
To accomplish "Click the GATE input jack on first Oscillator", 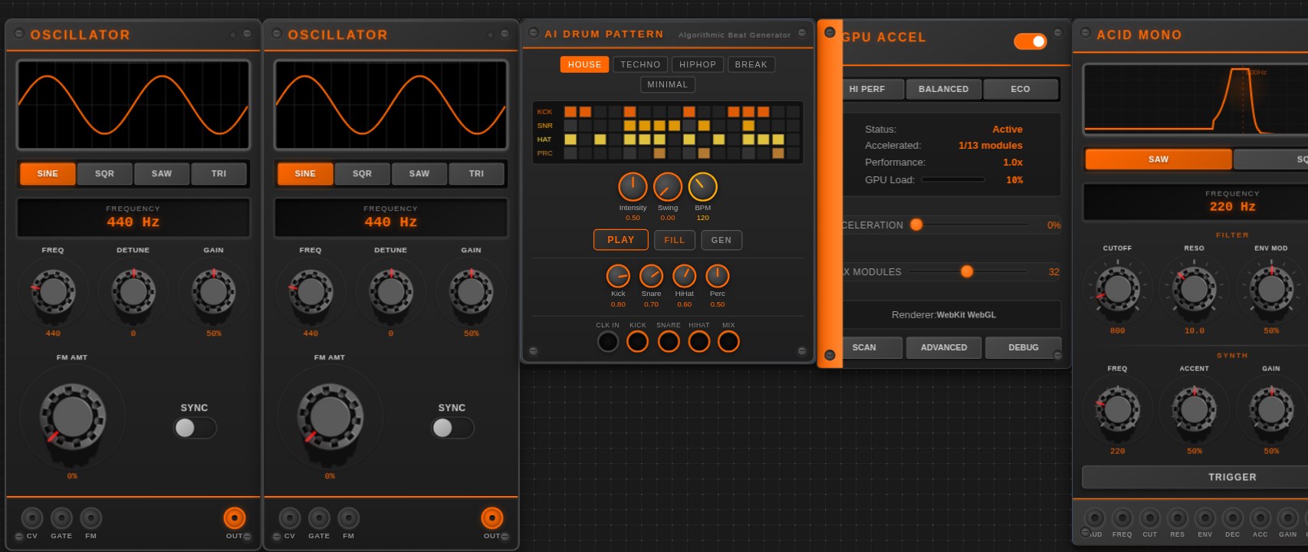I will click(x=61, y=518).
